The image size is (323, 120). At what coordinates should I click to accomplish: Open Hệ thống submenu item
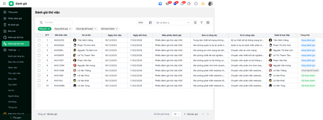click(12, 102)
